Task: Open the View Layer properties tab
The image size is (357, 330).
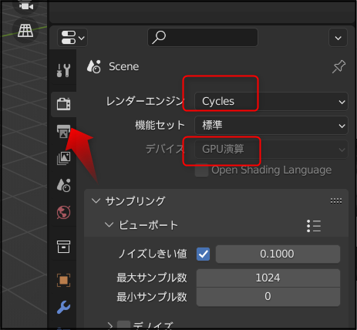Action: 63,158
